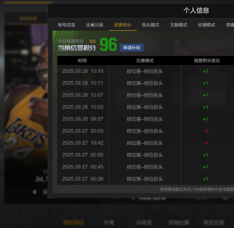This screenshot has height=228, width=234.
Task: Select the 2025.09.27 20:03 row with -5
Action: click(x=146, y=131)
